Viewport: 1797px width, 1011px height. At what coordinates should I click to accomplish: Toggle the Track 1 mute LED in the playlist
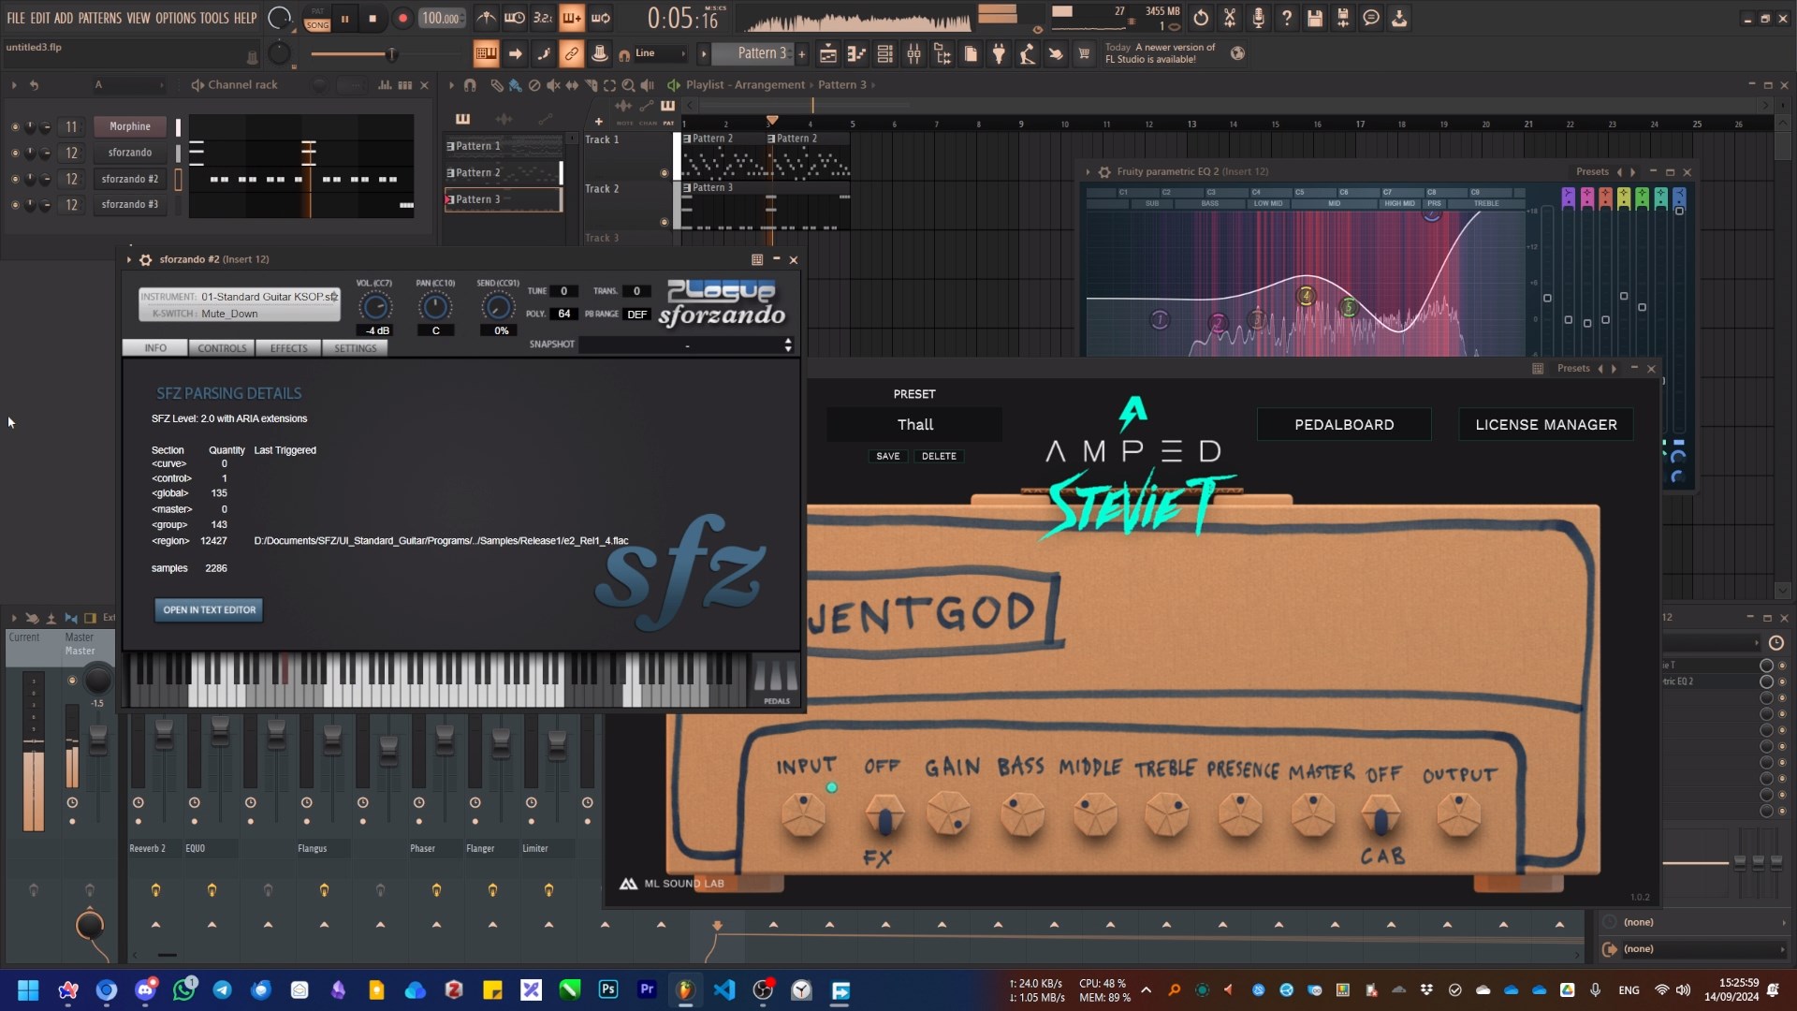point(665,173)
